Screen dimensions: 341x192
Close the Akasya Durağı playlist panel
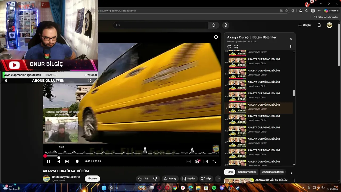coord(291,39)
